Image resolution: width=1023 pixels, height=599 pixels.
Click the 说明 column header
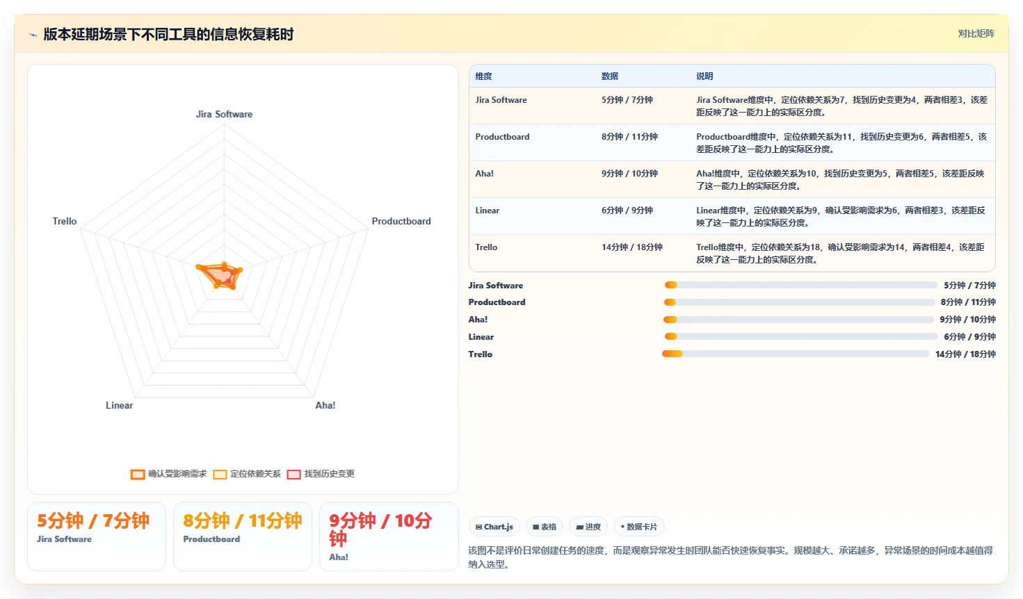pyautogui.click(x=704, y=76)
